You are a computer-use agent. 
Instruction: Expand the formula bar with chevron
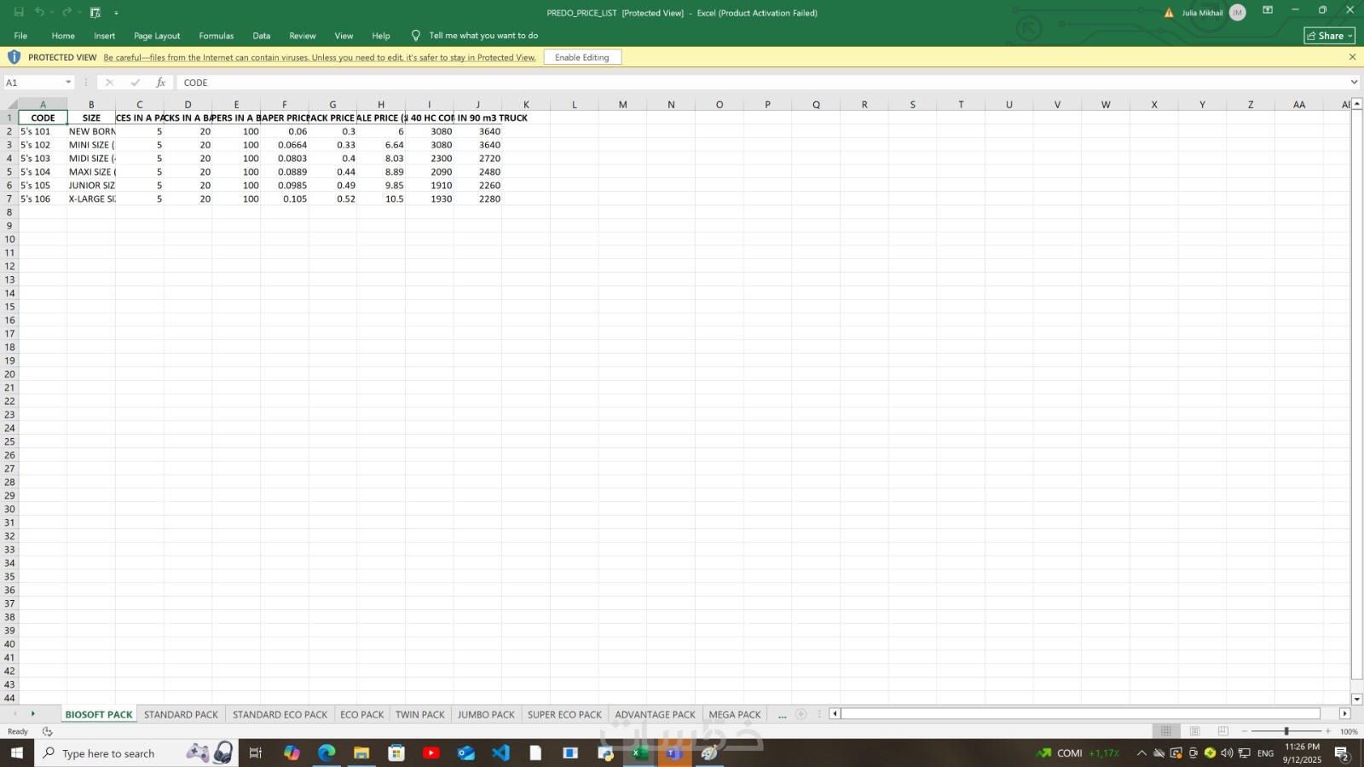(1354, 83)
